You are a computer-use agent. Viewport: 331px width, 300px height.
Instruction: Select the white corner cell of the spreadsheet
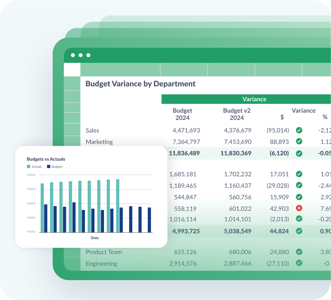(72, 70)
